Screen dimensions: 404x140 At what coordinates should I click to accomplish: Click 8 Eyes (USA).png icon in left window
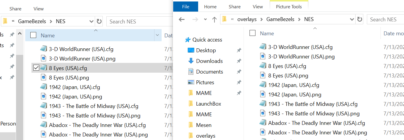[44, 77]
